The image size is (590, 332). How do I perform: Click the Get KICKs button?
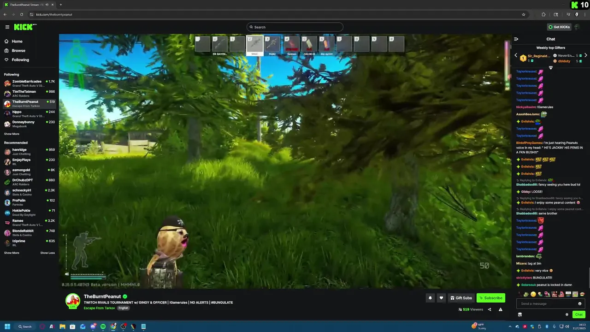coord(559,27)
